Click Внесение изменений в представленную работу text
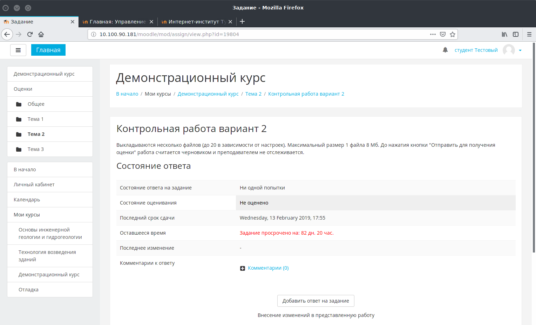The image size is (536, 325). [316, 315]
